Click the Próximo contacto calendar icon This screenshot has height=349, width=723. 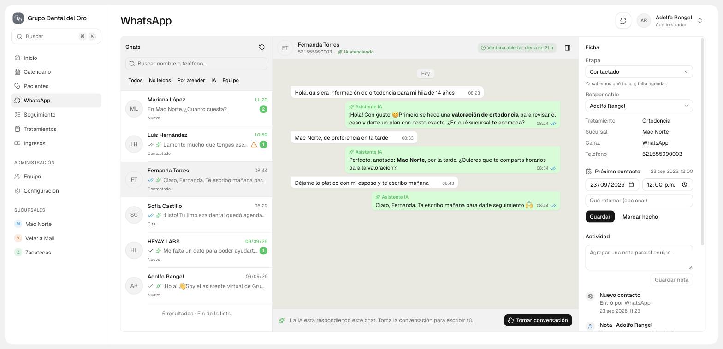pos(588,172)
